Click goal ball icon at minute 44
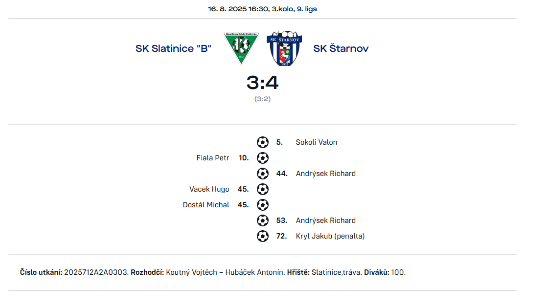Screen dimensions: 548x308 (262, 174)
